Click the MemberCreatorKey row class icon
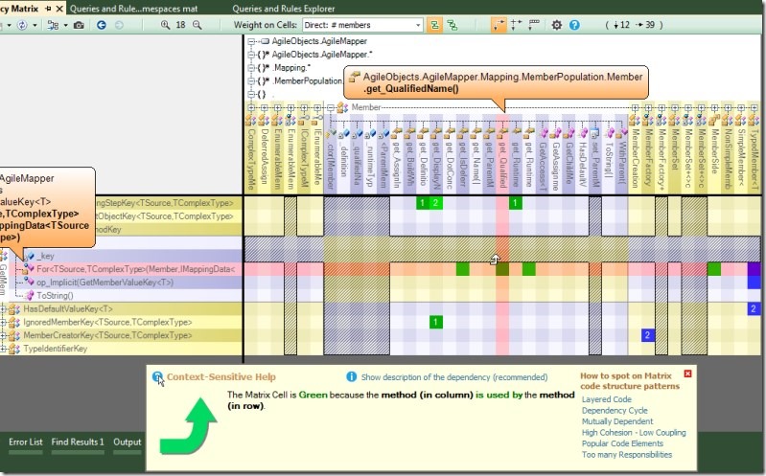 [14, 335]
